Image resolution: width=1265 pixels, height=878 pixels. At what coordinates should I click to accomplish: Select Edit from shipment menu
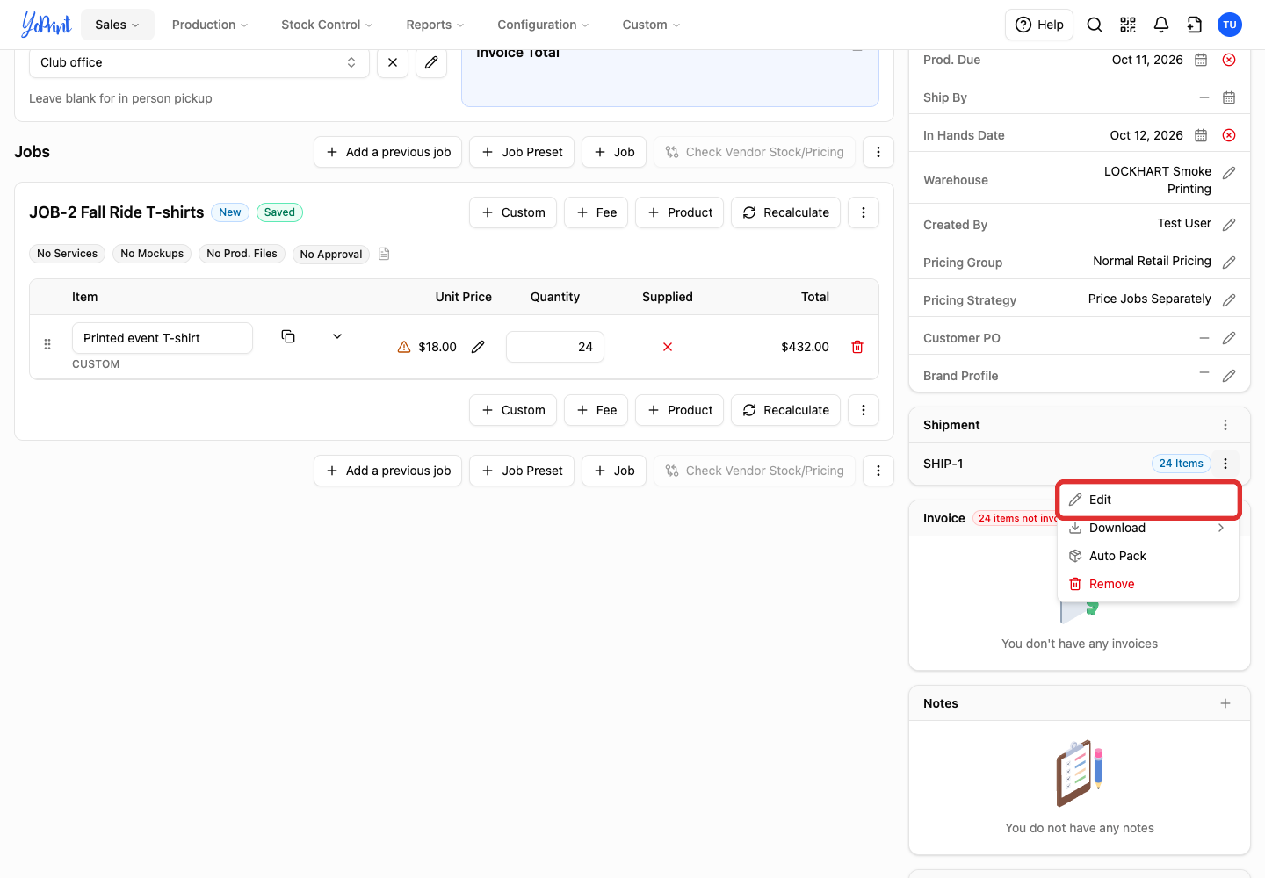click(1148, 500)
